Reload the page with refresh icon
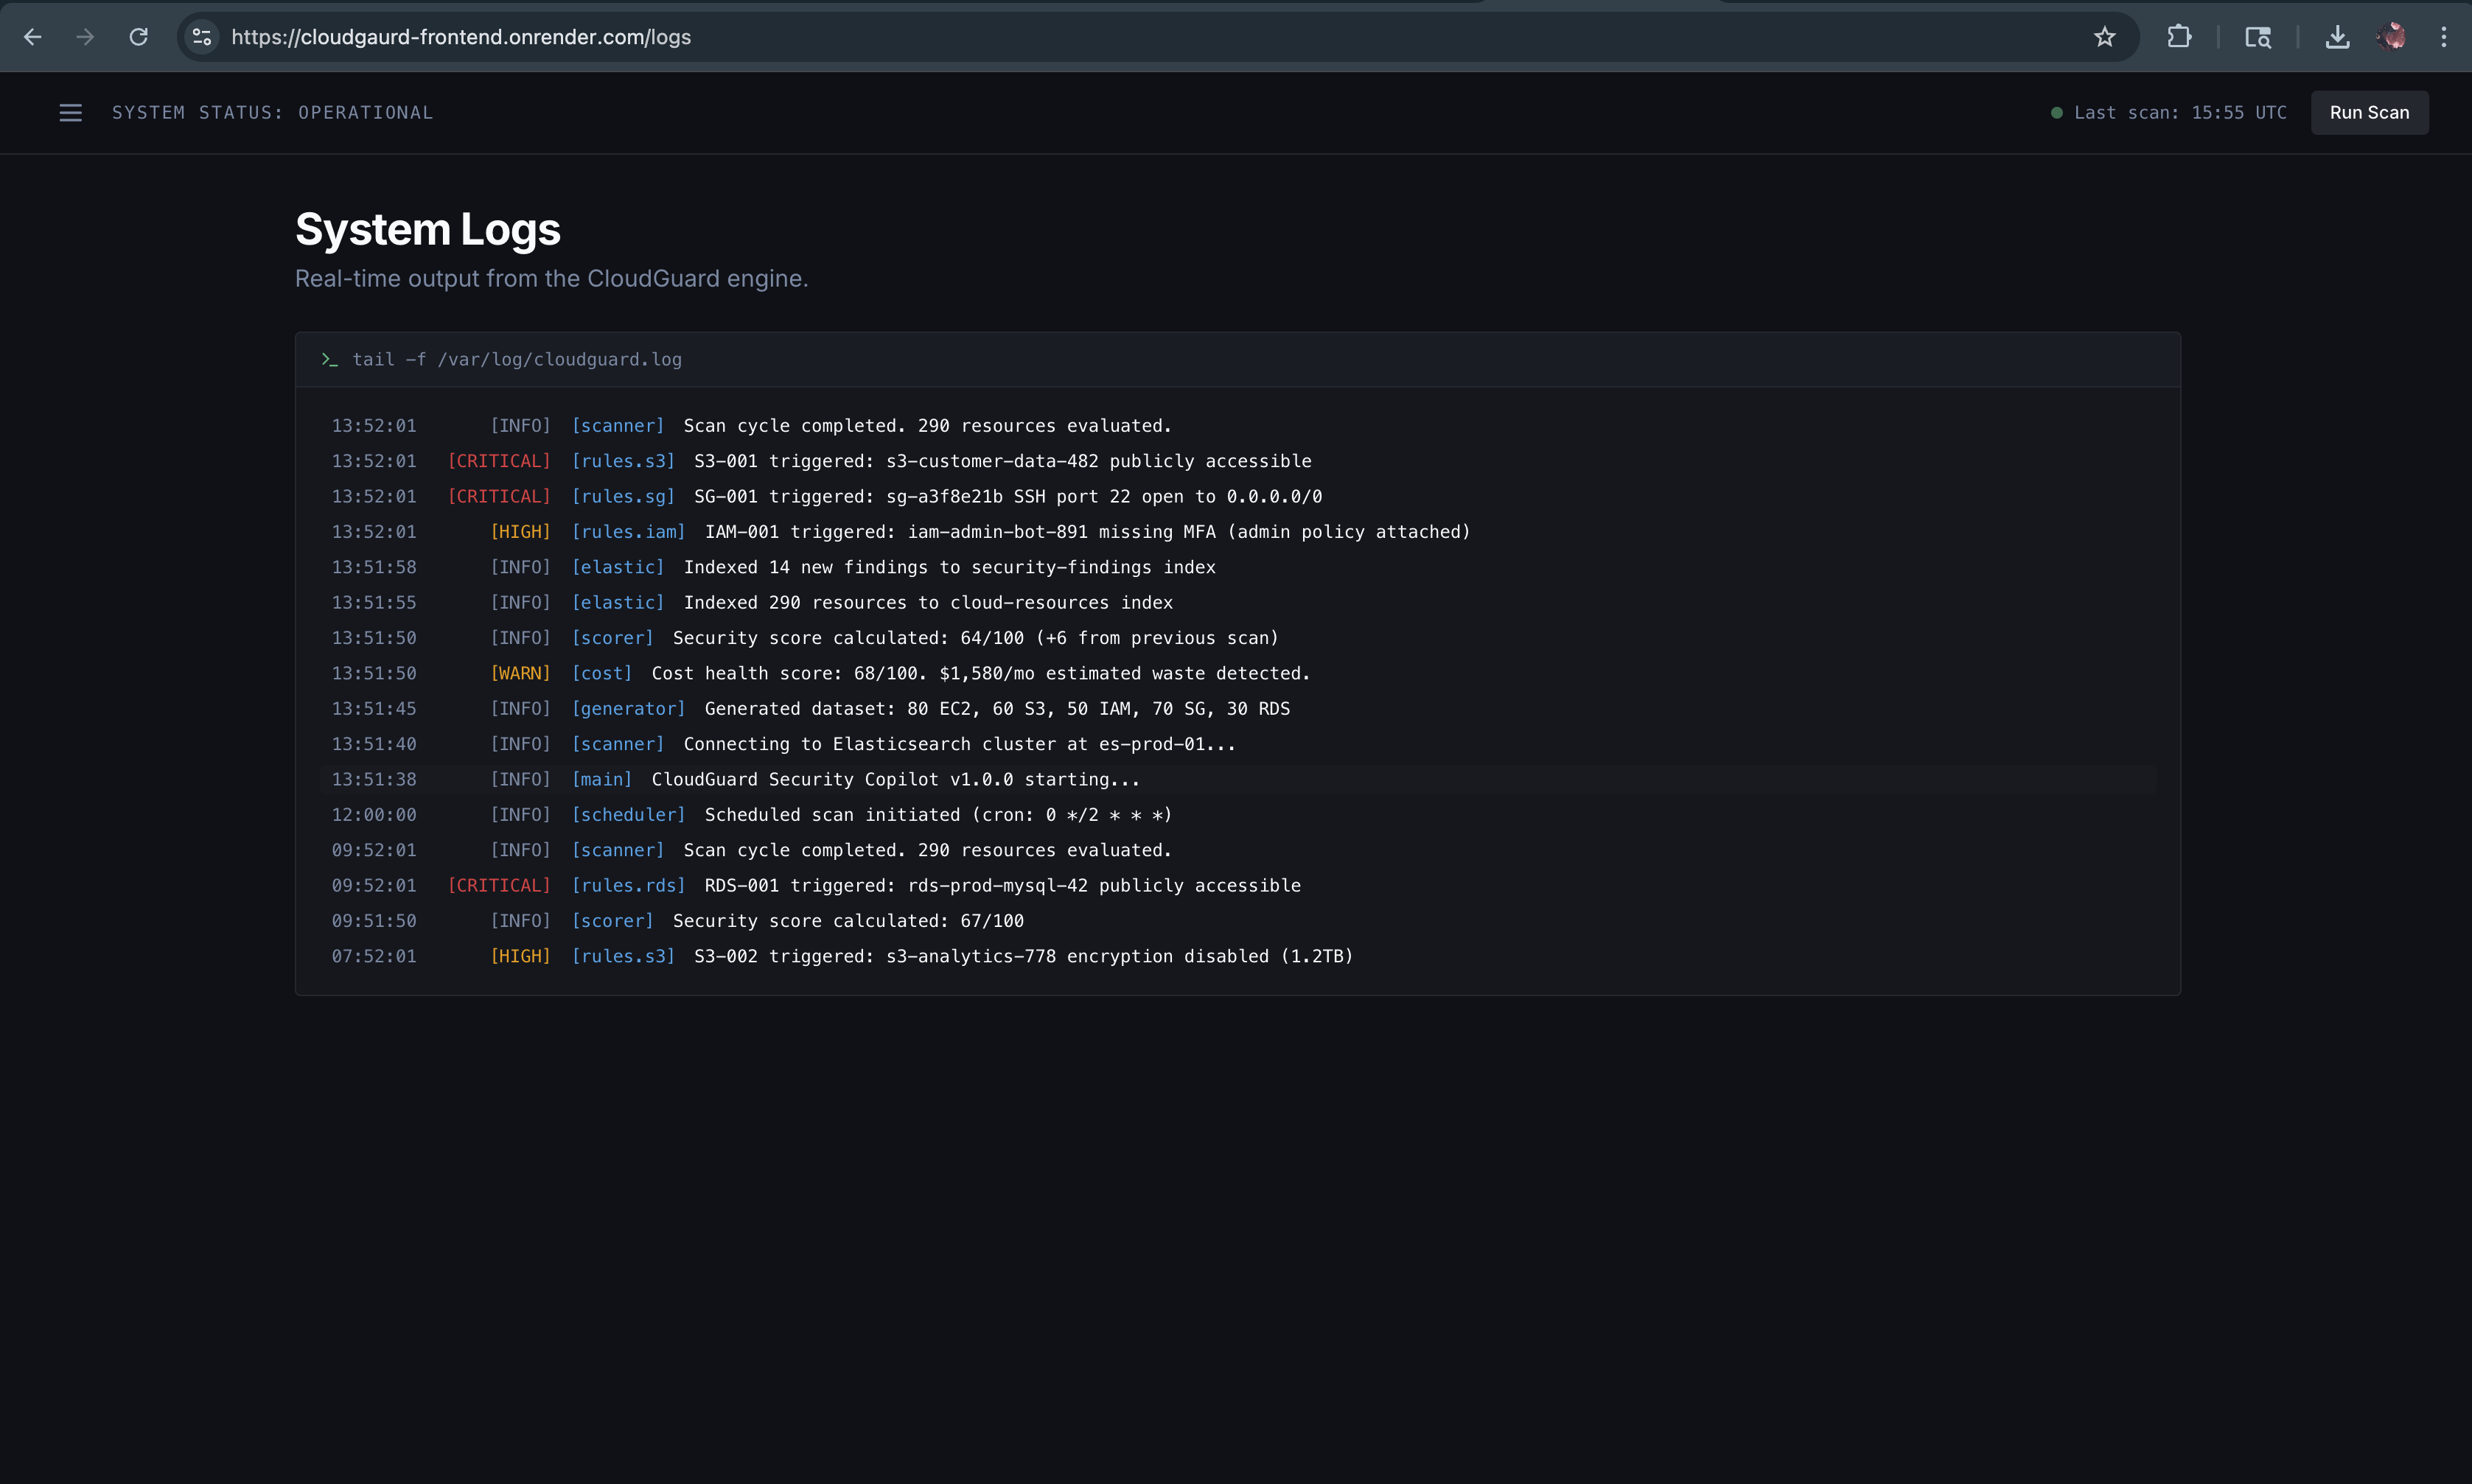 click(138, 37)
